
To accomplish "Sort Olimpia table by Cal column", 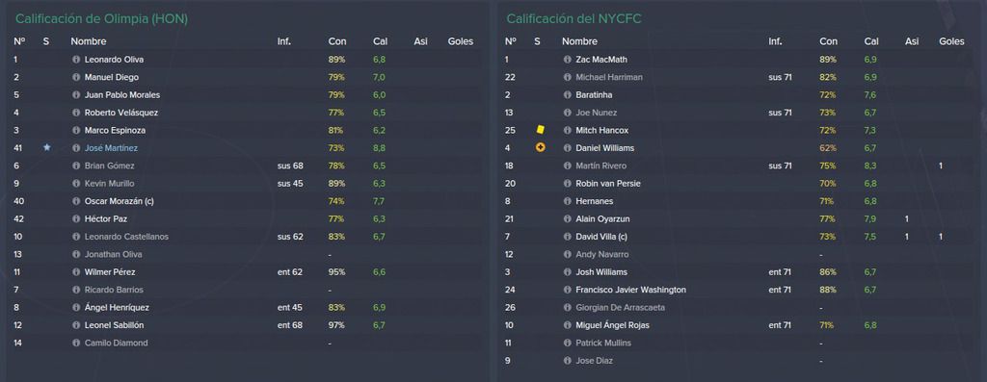I will click(x=380, y=41).
